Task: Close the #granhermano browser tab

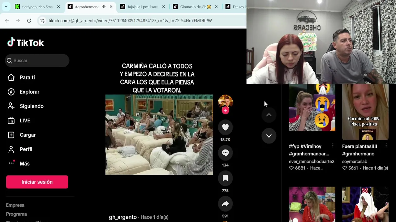Action: point(111,6)
